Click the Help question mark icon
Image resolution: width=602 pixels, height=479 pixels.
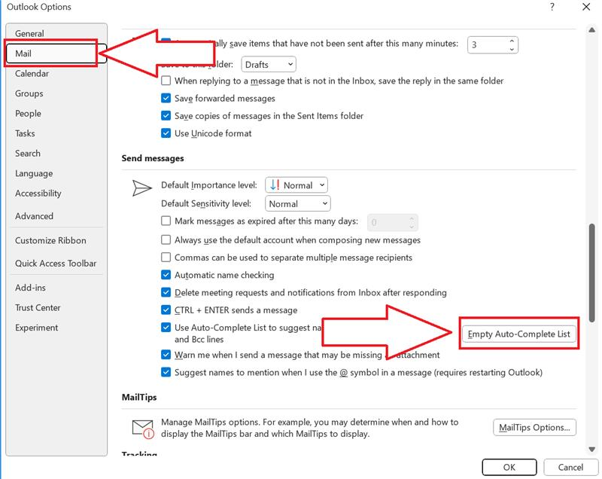(x=552, y=7)
